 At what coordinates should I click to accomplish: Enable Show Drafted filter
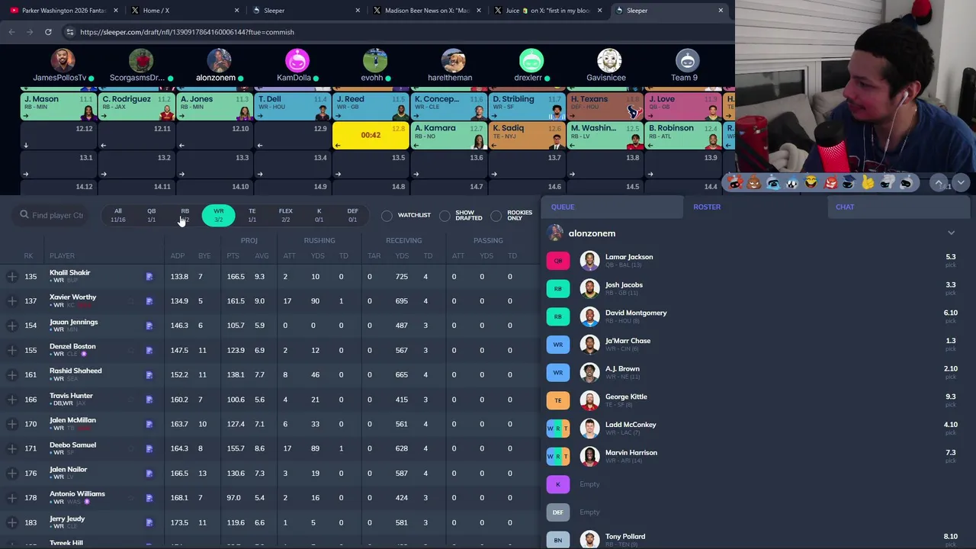[445, 216]
